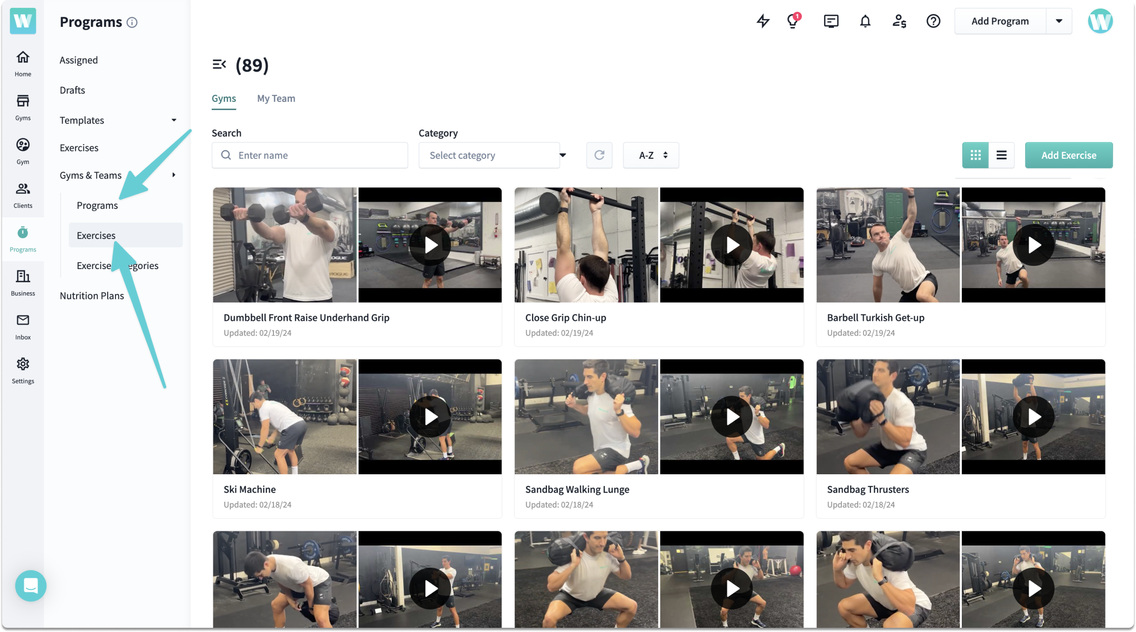The height and width of the screenshot is (632, 1136).
Task: Go to Home in left rail
Action: tap(23, 63)
